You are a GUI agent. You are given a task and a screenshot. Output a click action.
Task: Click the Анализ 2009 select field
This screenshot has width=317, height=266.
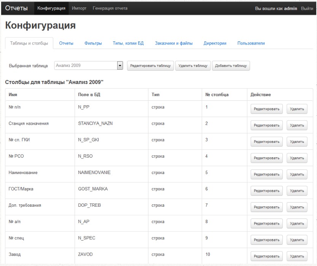point(89,65)
